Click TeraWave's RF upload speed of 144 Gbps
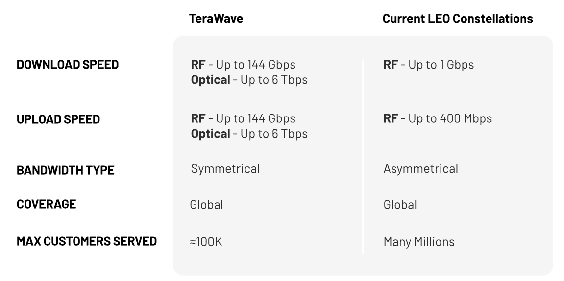This screenshot has height=281, width=564. click(x=243, y=118)
